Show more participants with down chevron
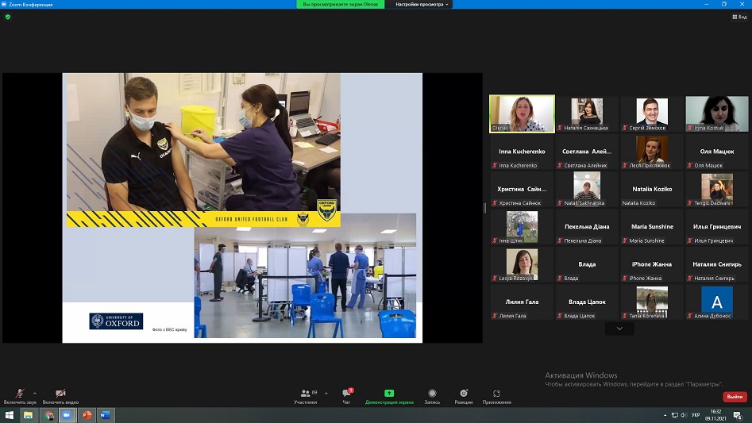752x423 pixels. click(619, 329)
